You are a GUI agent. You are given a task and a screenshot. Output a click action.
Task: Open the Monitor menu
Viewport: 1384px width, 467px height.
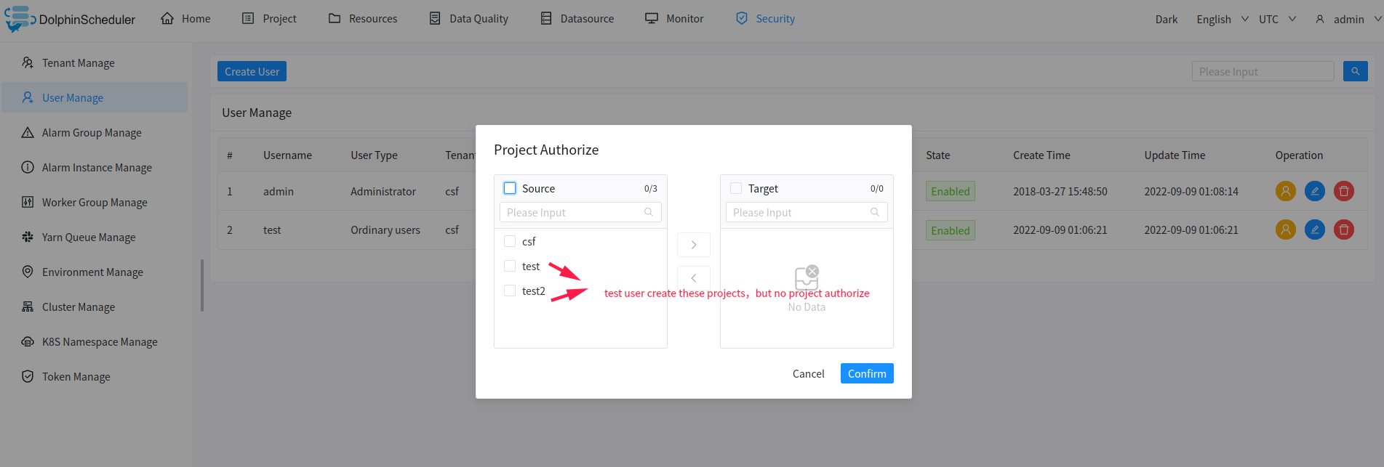point(674,18)
